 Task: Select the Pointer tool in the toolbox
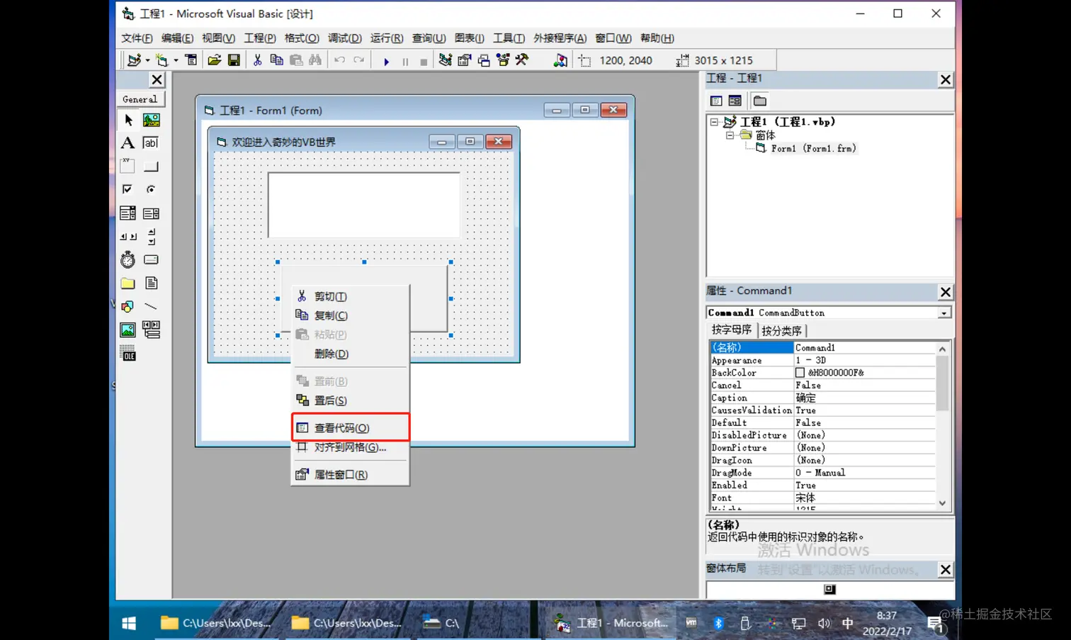point(128,120)
